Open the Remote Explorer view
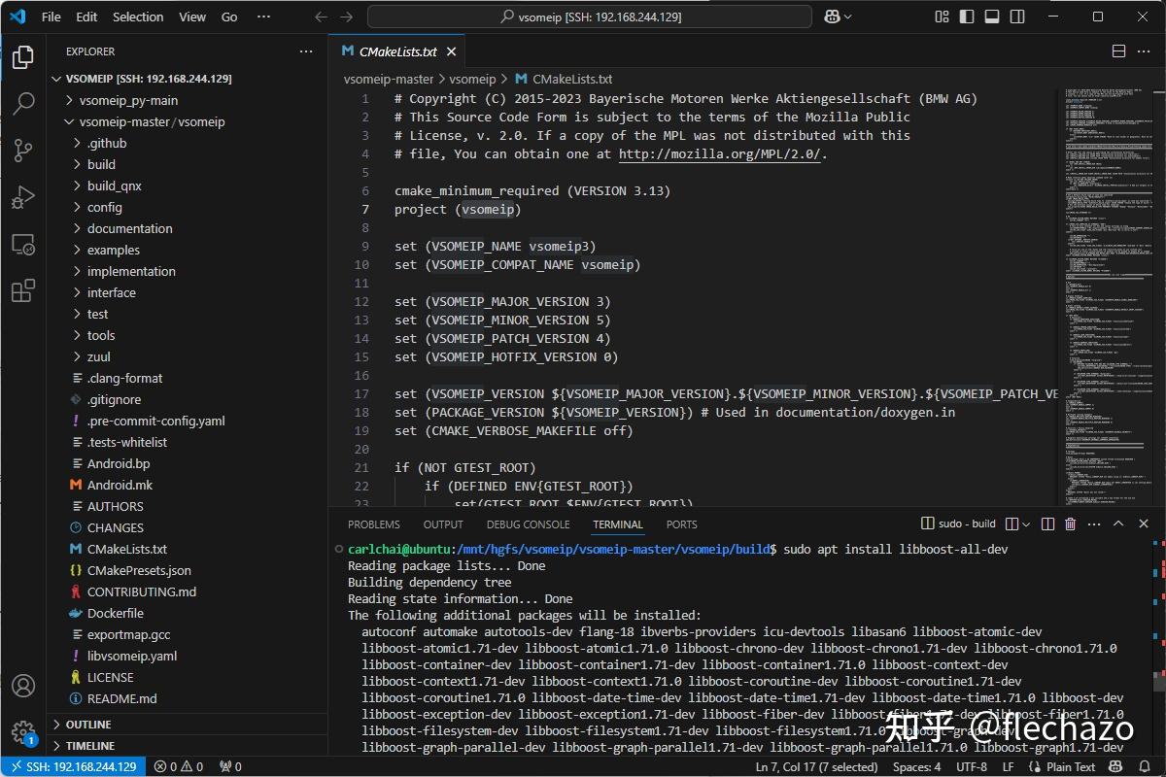The image size is (1166, 777). [x=24, y=245]
